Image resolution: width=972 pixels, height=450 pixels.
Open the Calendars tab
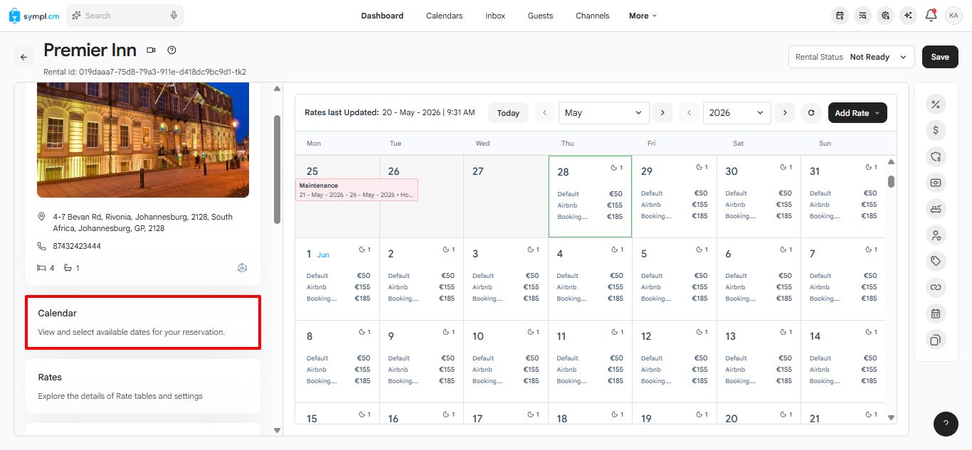tap(444, 16)
